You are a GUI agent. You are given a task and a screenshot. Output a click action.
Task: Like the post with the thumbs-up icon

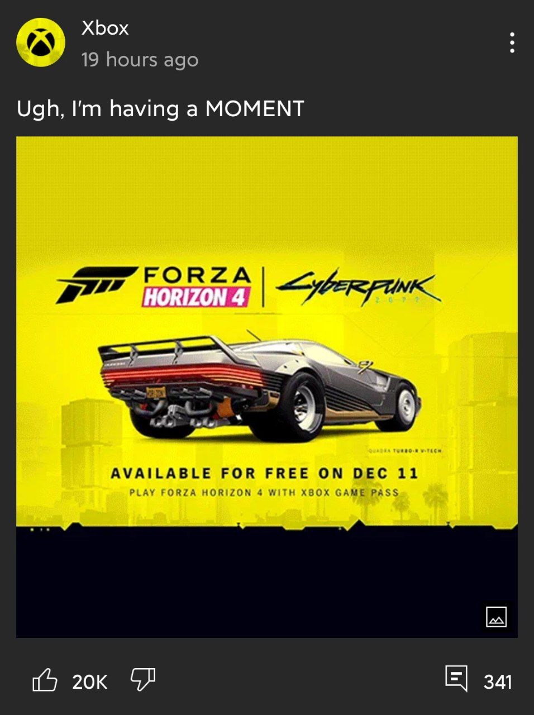click(45, 680)
